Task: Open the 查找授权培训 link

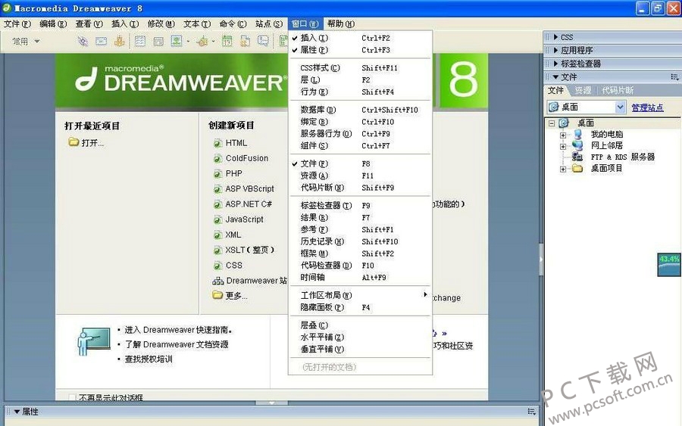Action: [x=149, y=359]
